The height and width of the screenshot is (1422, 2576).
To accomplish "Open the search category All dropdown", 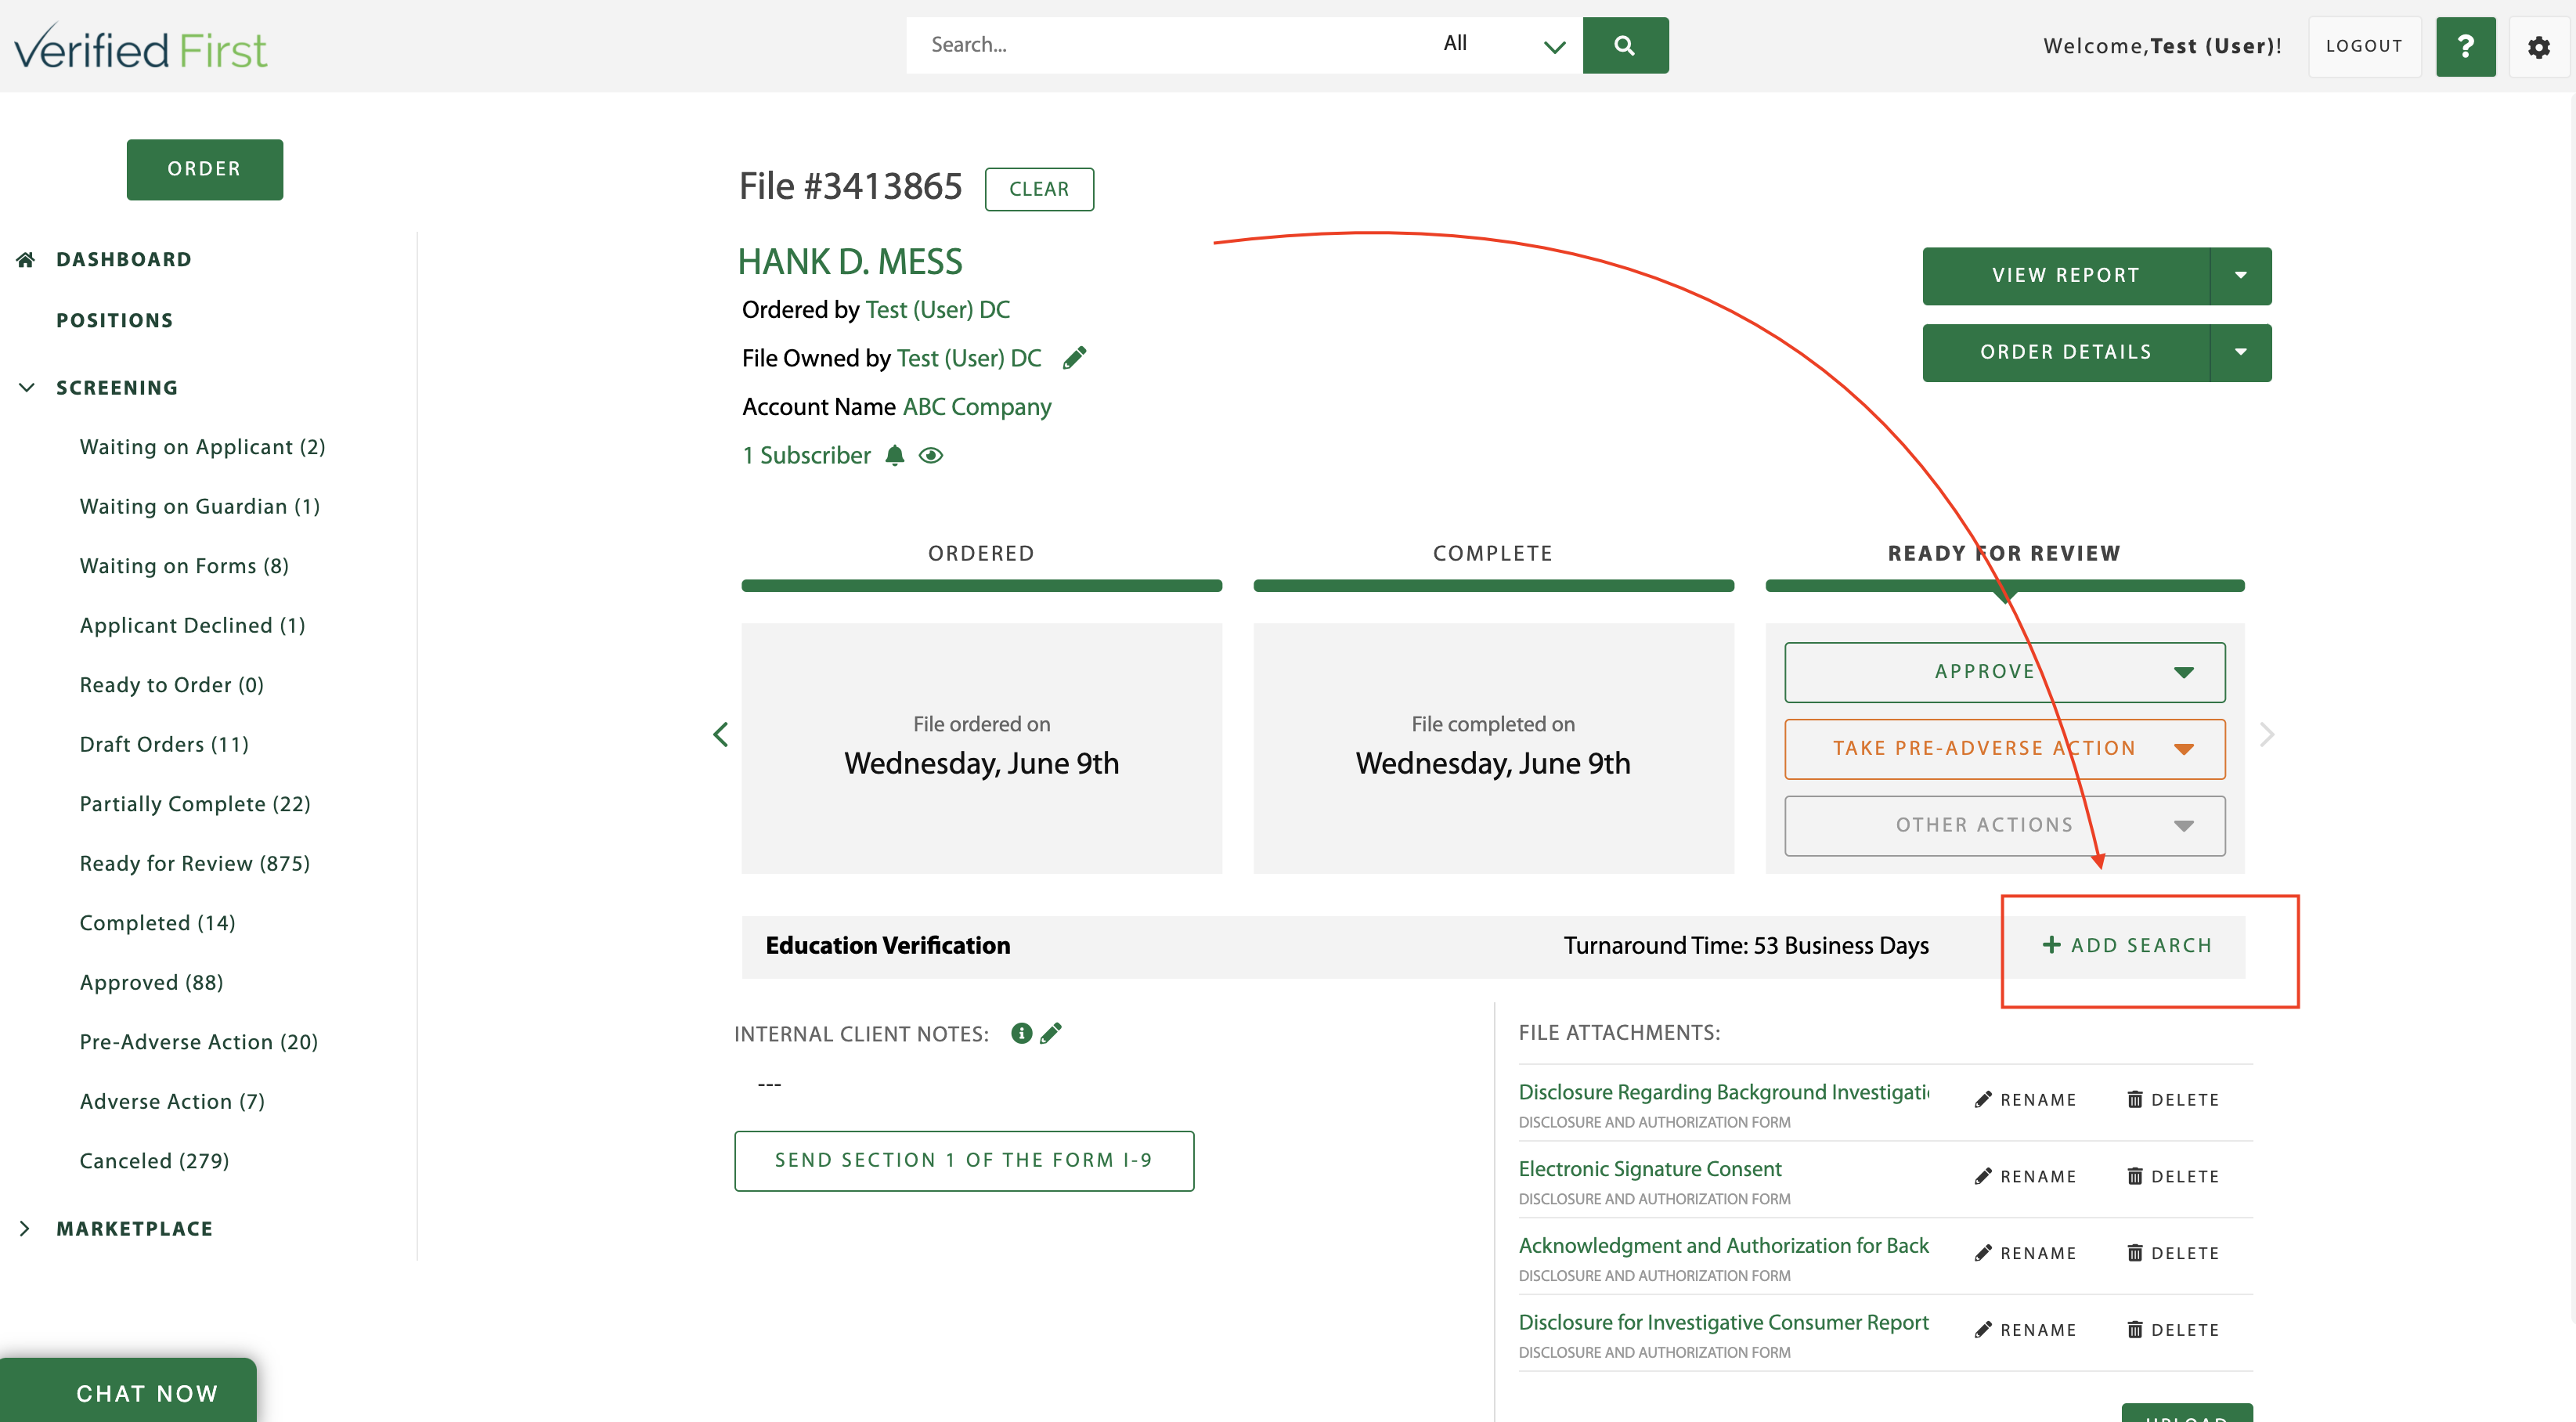I will pos(1503,45).
